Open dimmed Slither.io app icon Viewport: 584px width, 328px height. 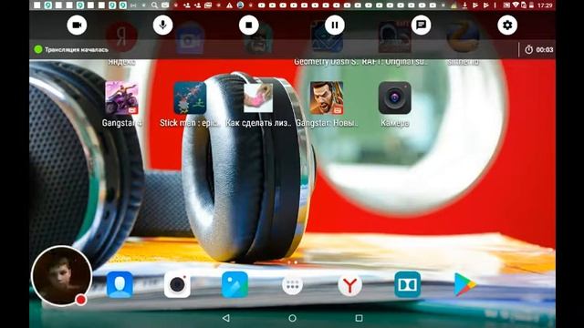pyautogui.click(x=463, y=37)
